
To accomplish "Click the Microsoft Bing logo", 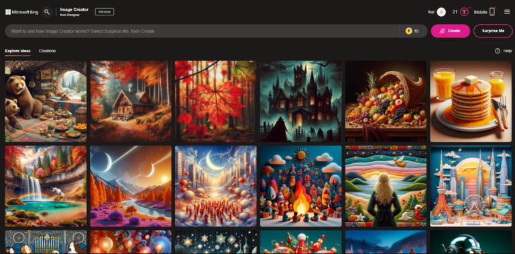I will [x=21, y=12].
